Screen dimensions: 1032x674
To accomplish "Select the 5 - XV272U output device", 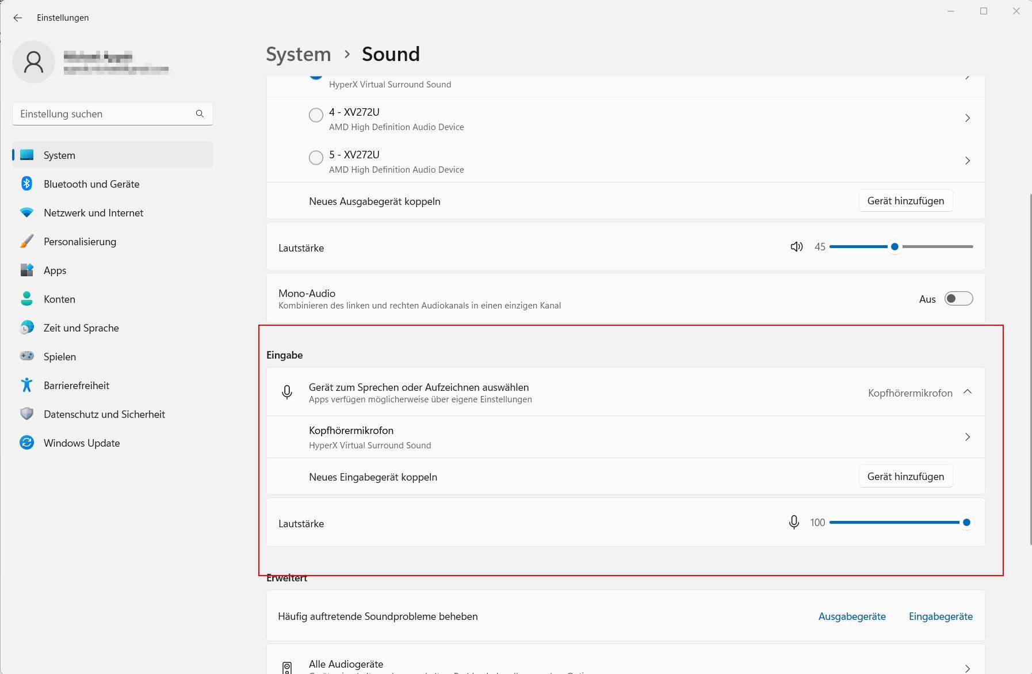I will pyautogui.click(x=316, y=158).
